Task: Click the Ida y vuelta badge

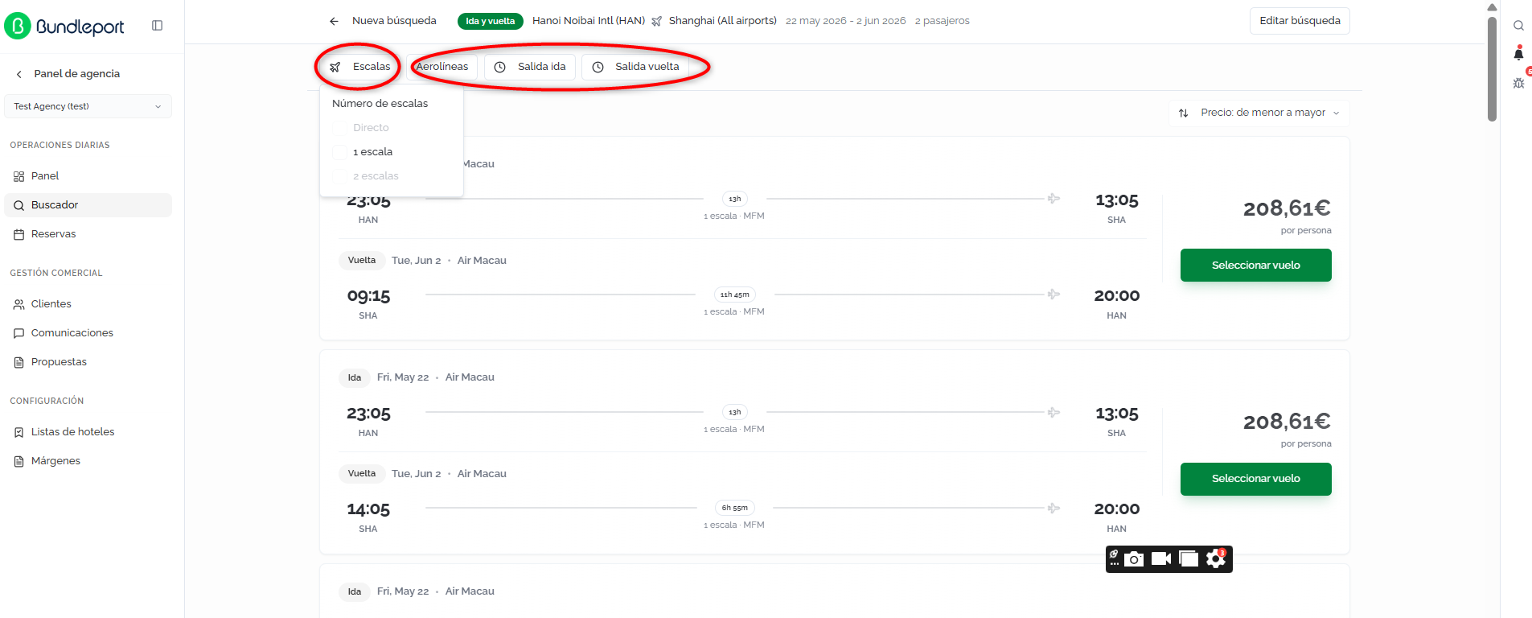Action: click(x=491, y=21)
